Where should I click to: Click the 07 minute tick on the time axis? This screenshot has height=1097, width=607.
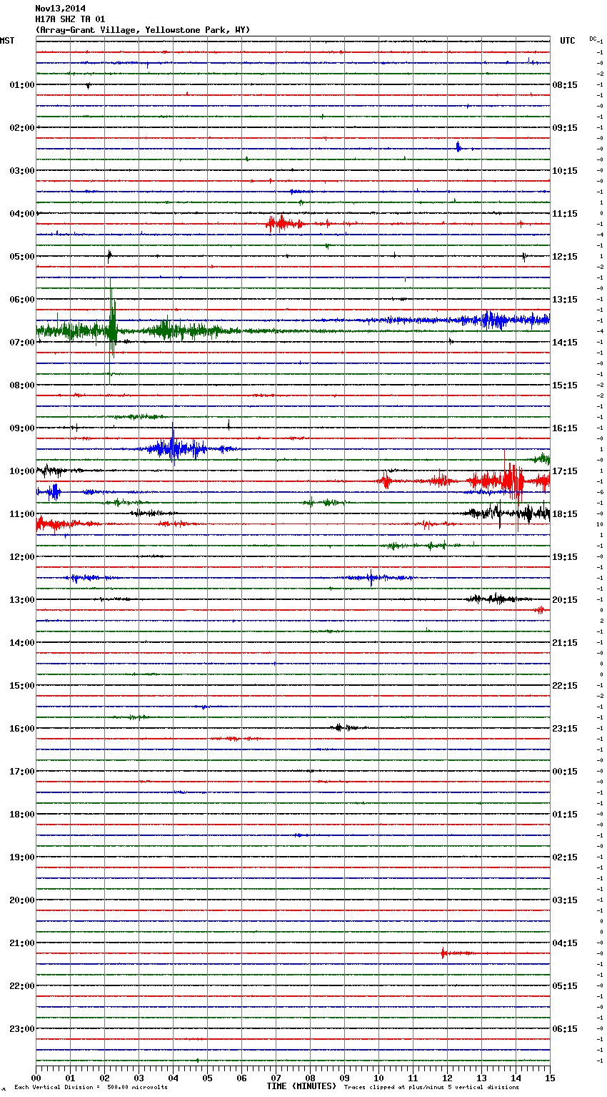276,1078
